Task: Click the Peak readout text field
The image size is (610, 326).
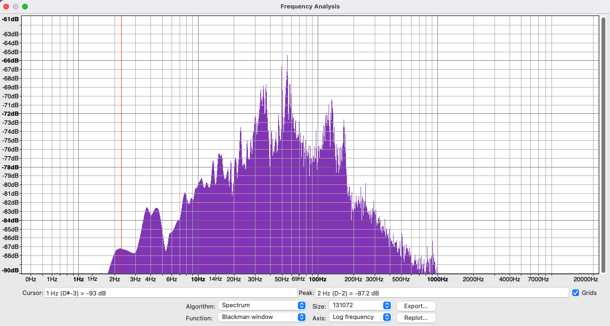Action: tap(441, 293)
